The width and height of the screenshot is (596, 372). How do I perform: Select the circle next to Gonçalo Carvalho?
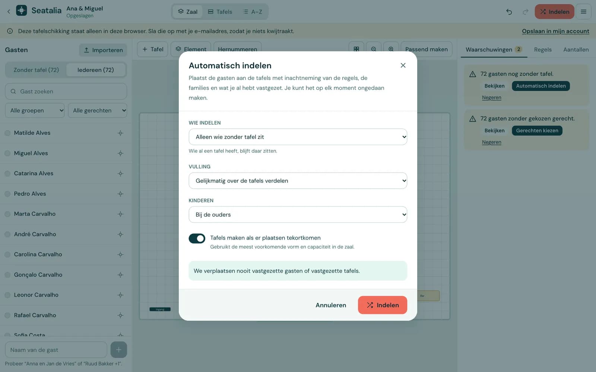(7, 275)
